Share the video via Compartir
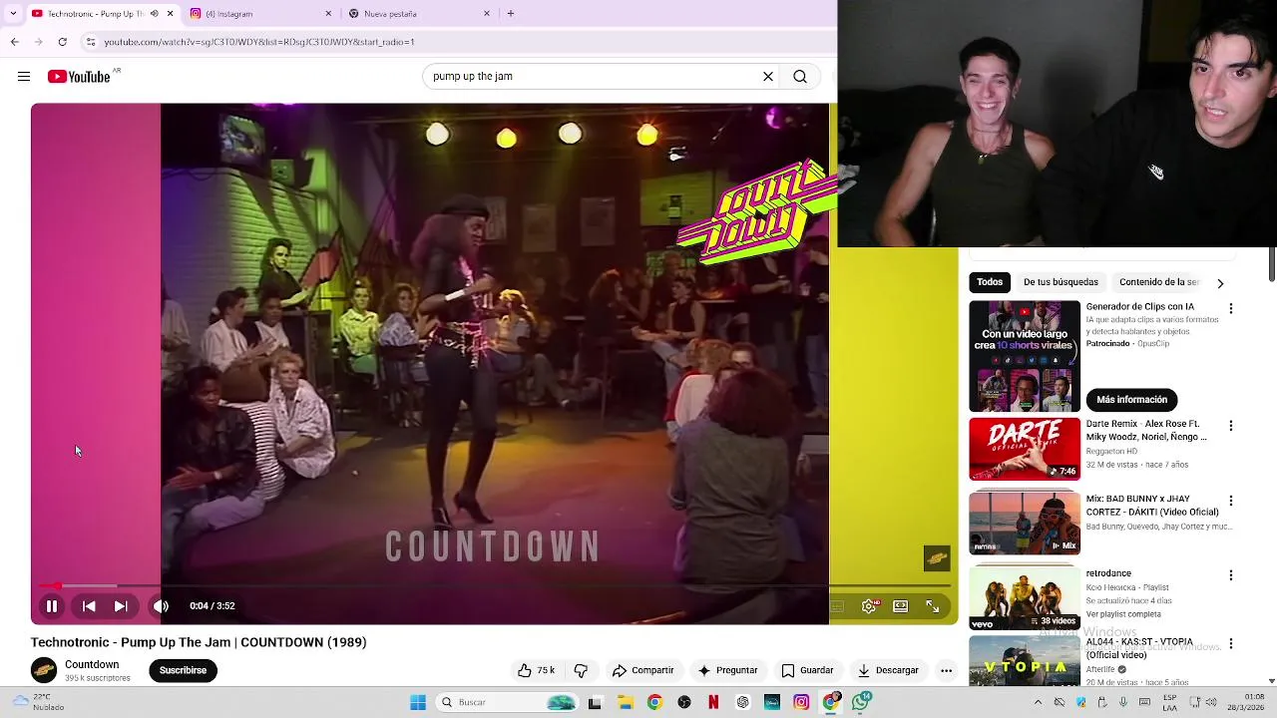The image size is (1277, 718). tap(643, 670)
